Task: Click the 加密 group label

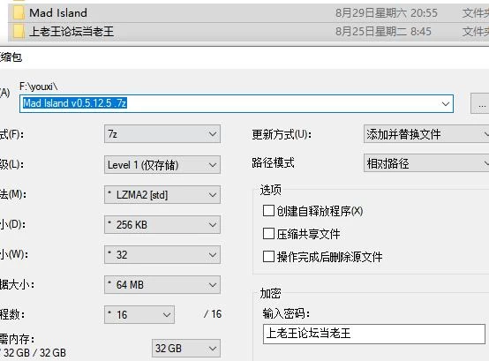Action: [271, 293]
